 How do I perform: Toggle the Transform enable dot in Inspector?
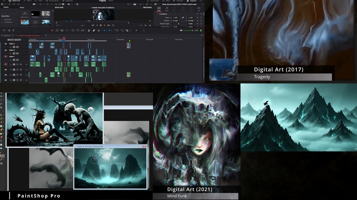(x=157, y=14)
